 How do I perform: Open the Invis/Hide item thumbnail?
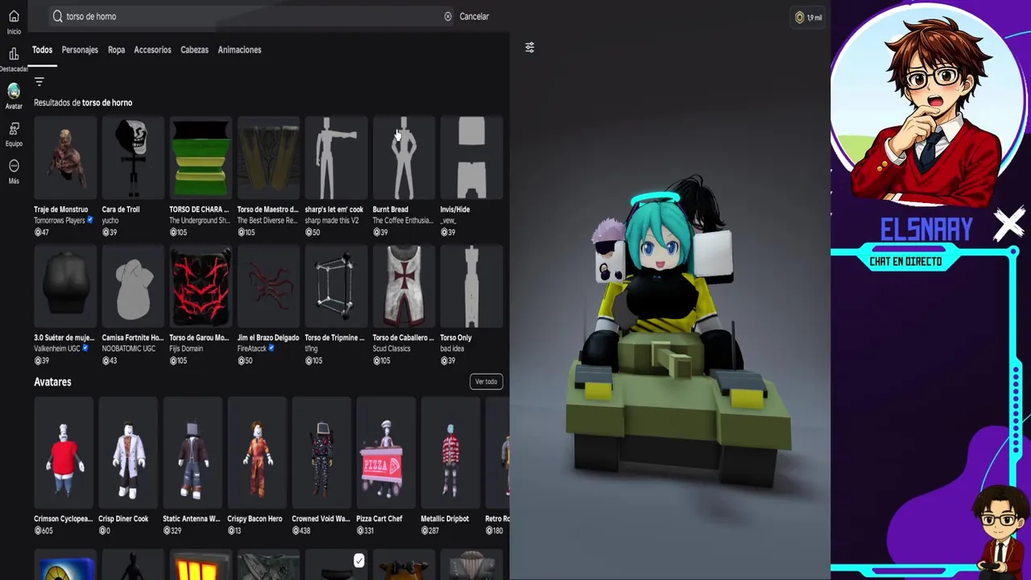click(471, 158)
